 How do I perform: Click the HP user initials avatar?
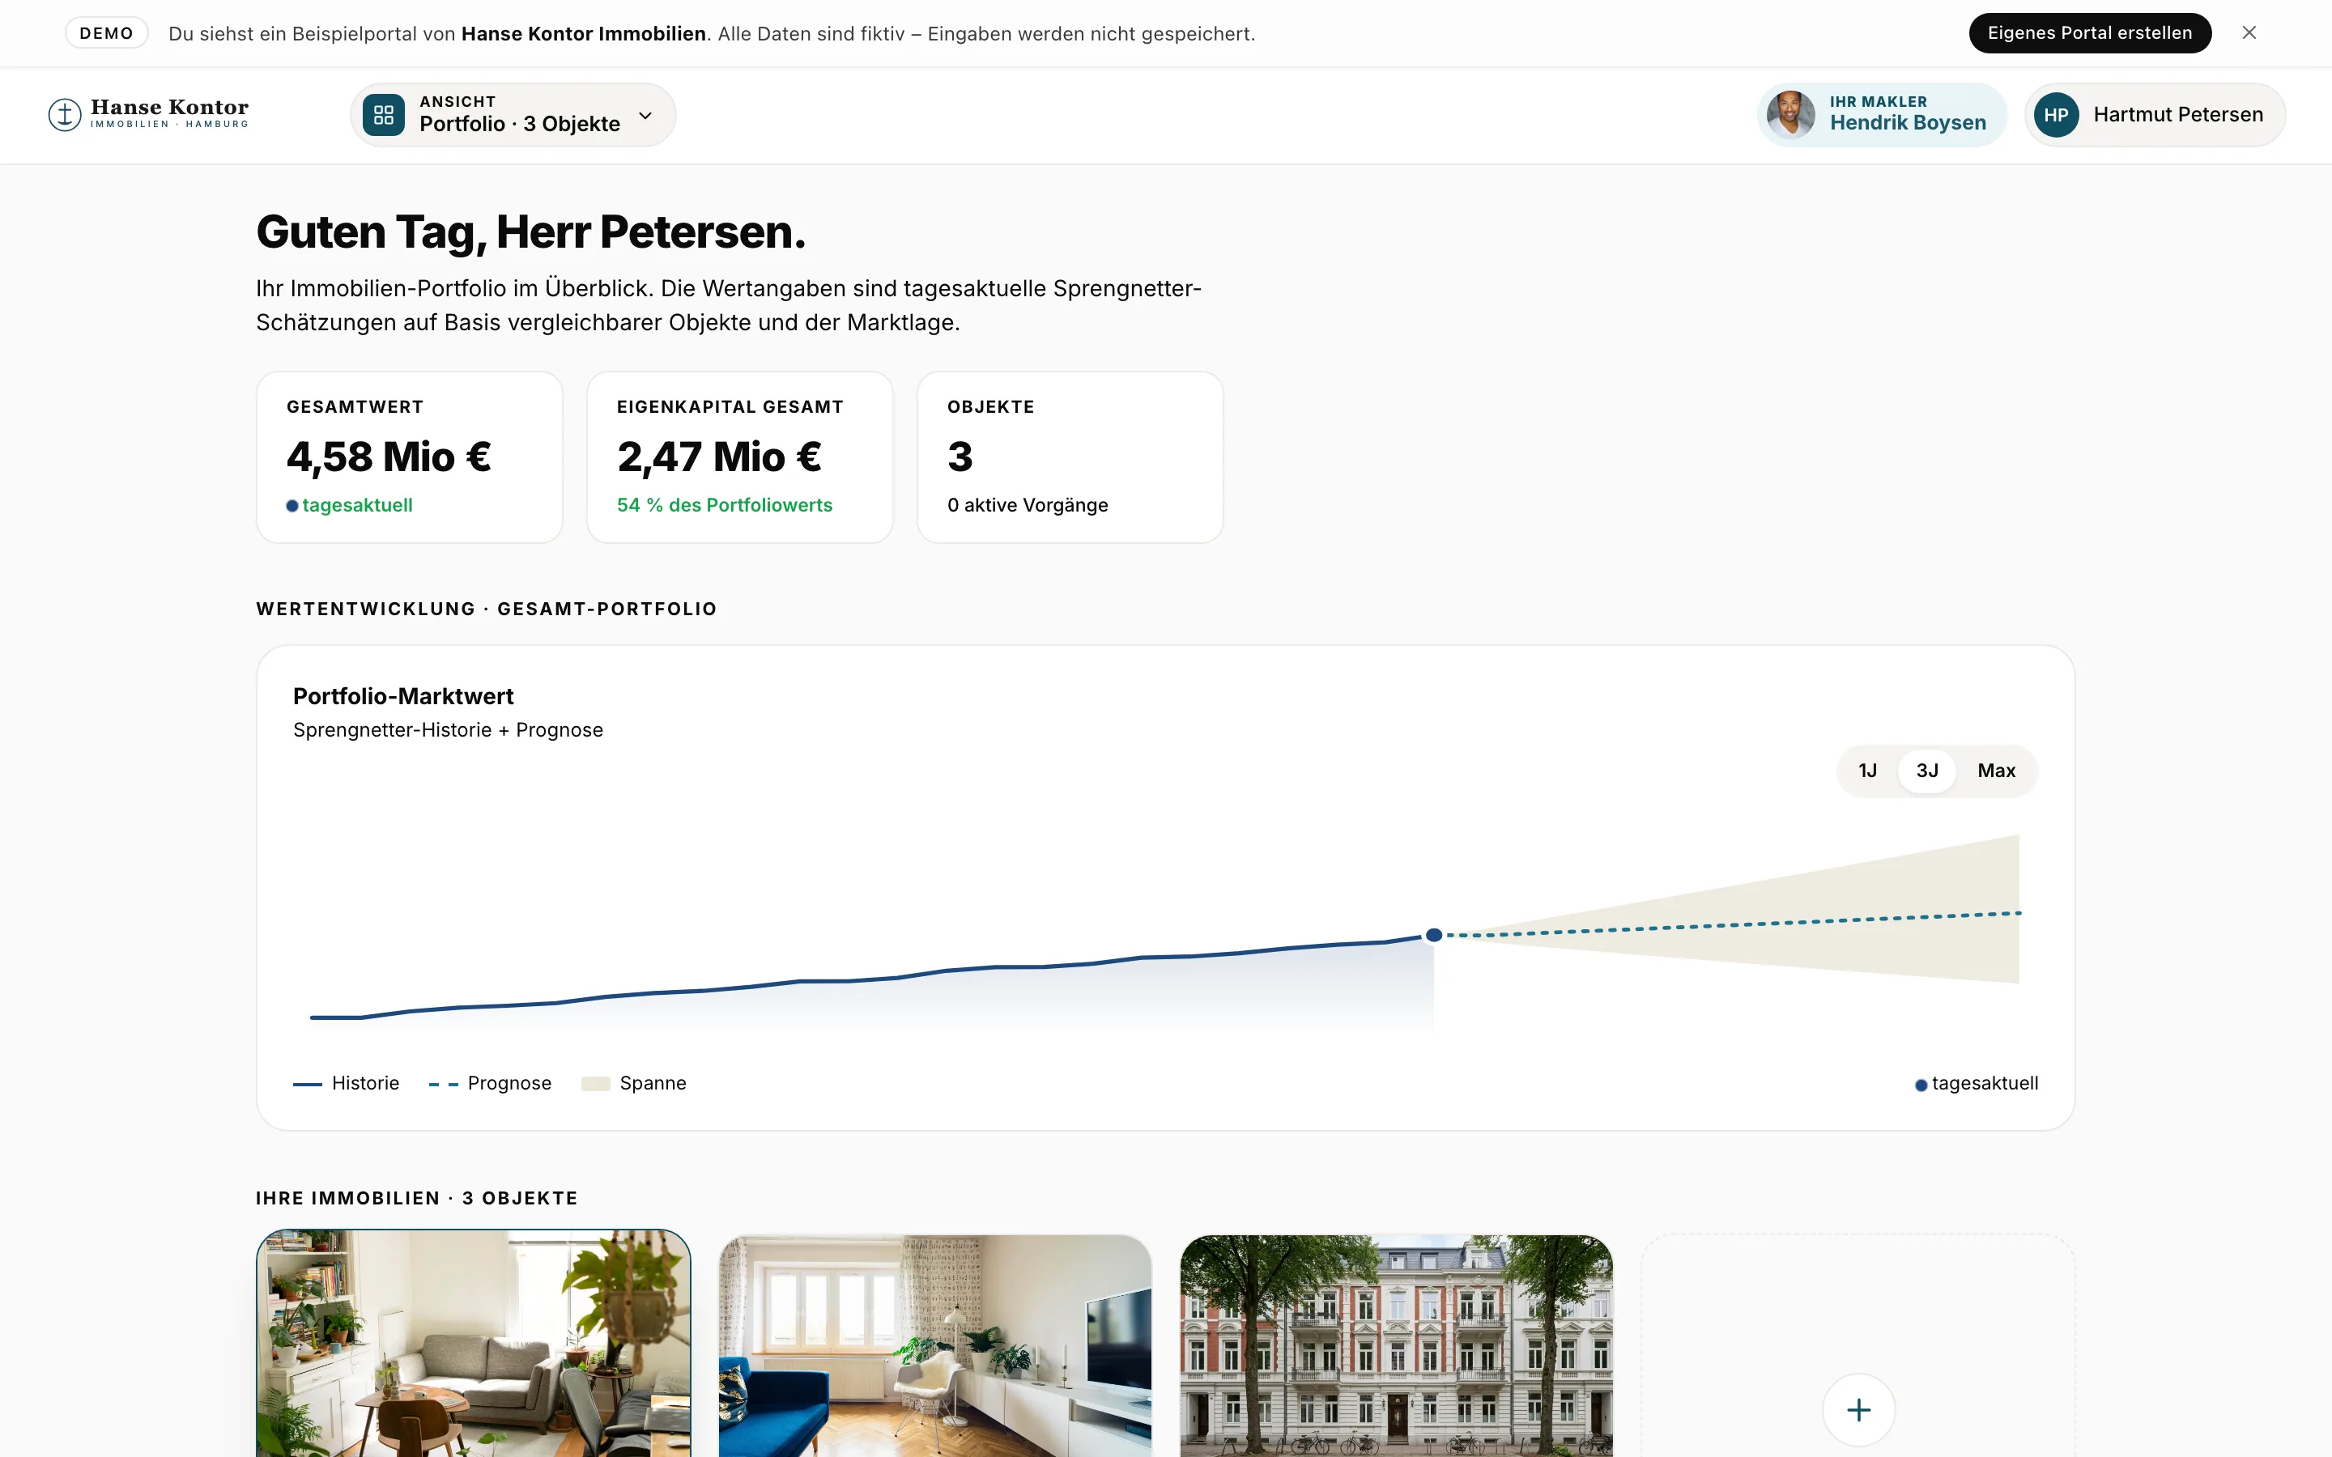pos(2055,115)
